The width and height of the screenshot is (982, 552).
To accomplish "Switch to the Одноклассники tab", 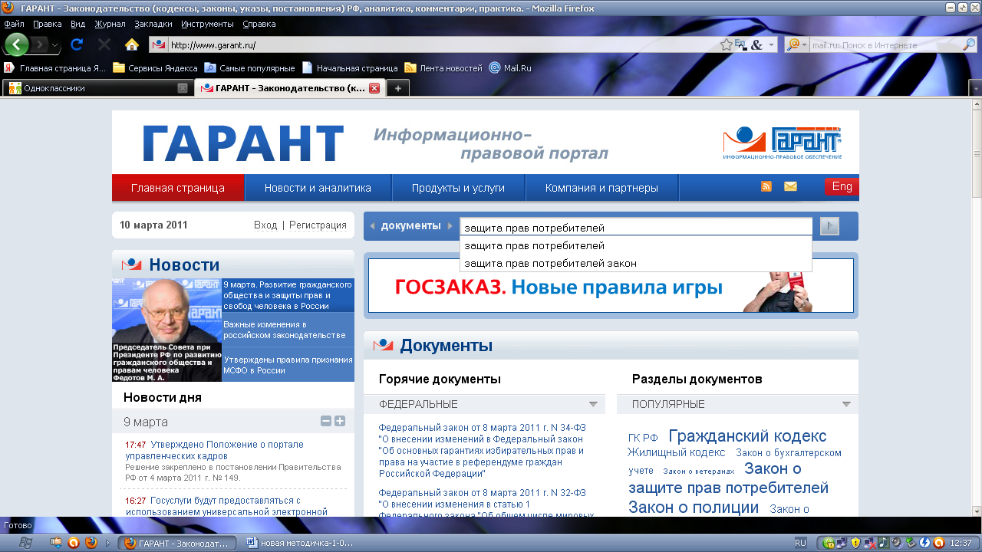I will [x=97, y=88].
